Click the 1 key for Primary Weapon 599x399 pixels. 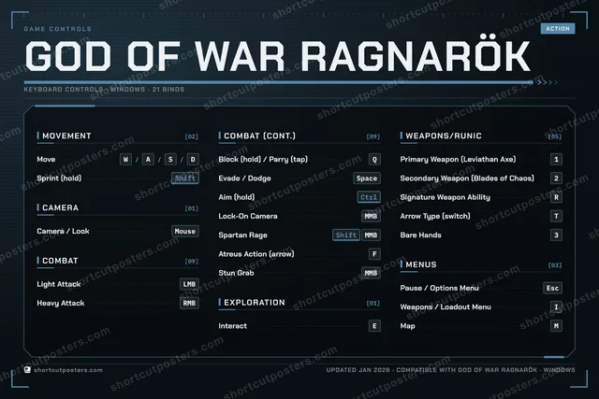click(x=556, y=160)
